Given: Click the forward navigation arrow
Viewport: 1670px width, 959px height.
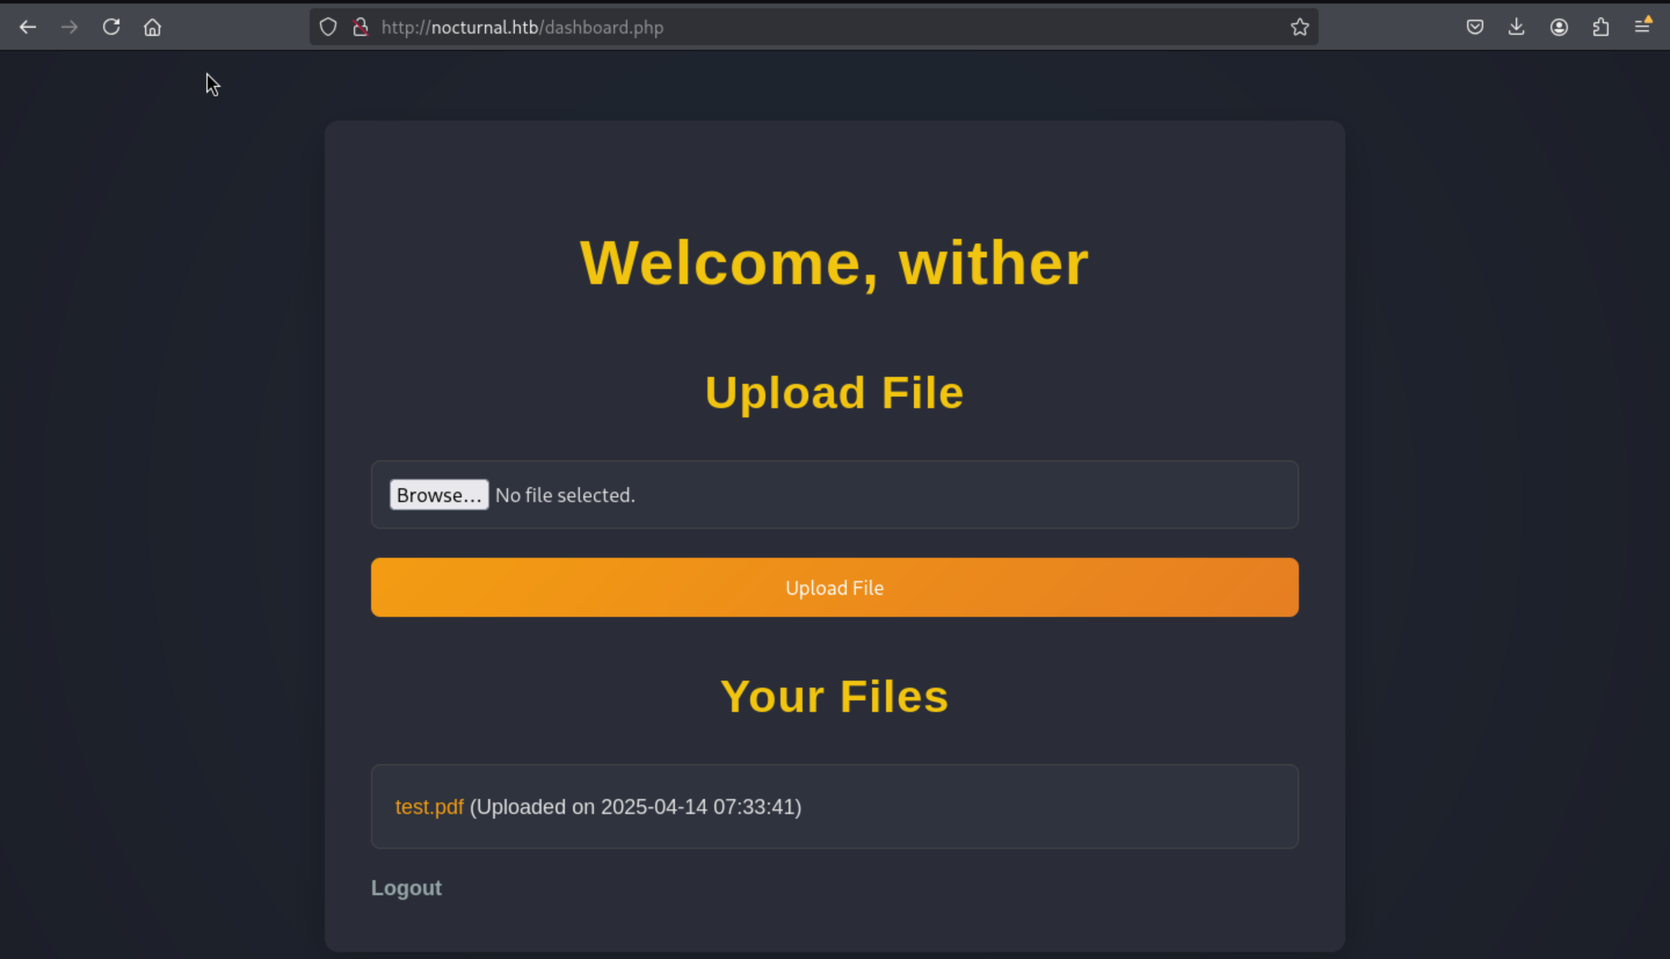Looking at the screenshot, I should [69, 27].
